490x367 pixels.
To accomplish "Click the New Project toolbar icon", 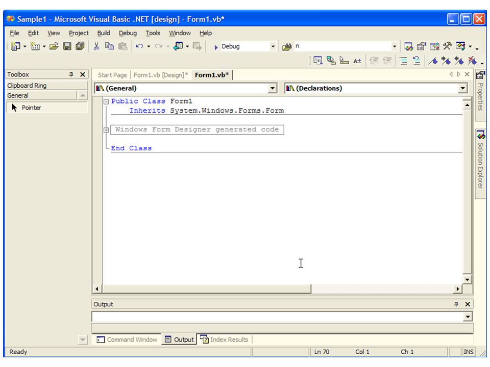I will 15,46.
